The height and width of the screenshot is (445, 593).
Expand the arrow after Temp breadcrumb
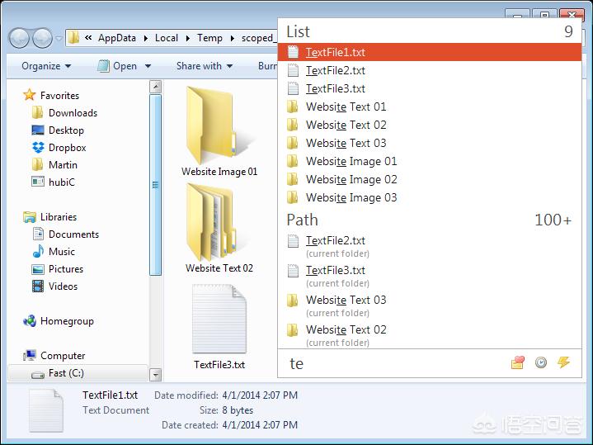tap(233, 38)
